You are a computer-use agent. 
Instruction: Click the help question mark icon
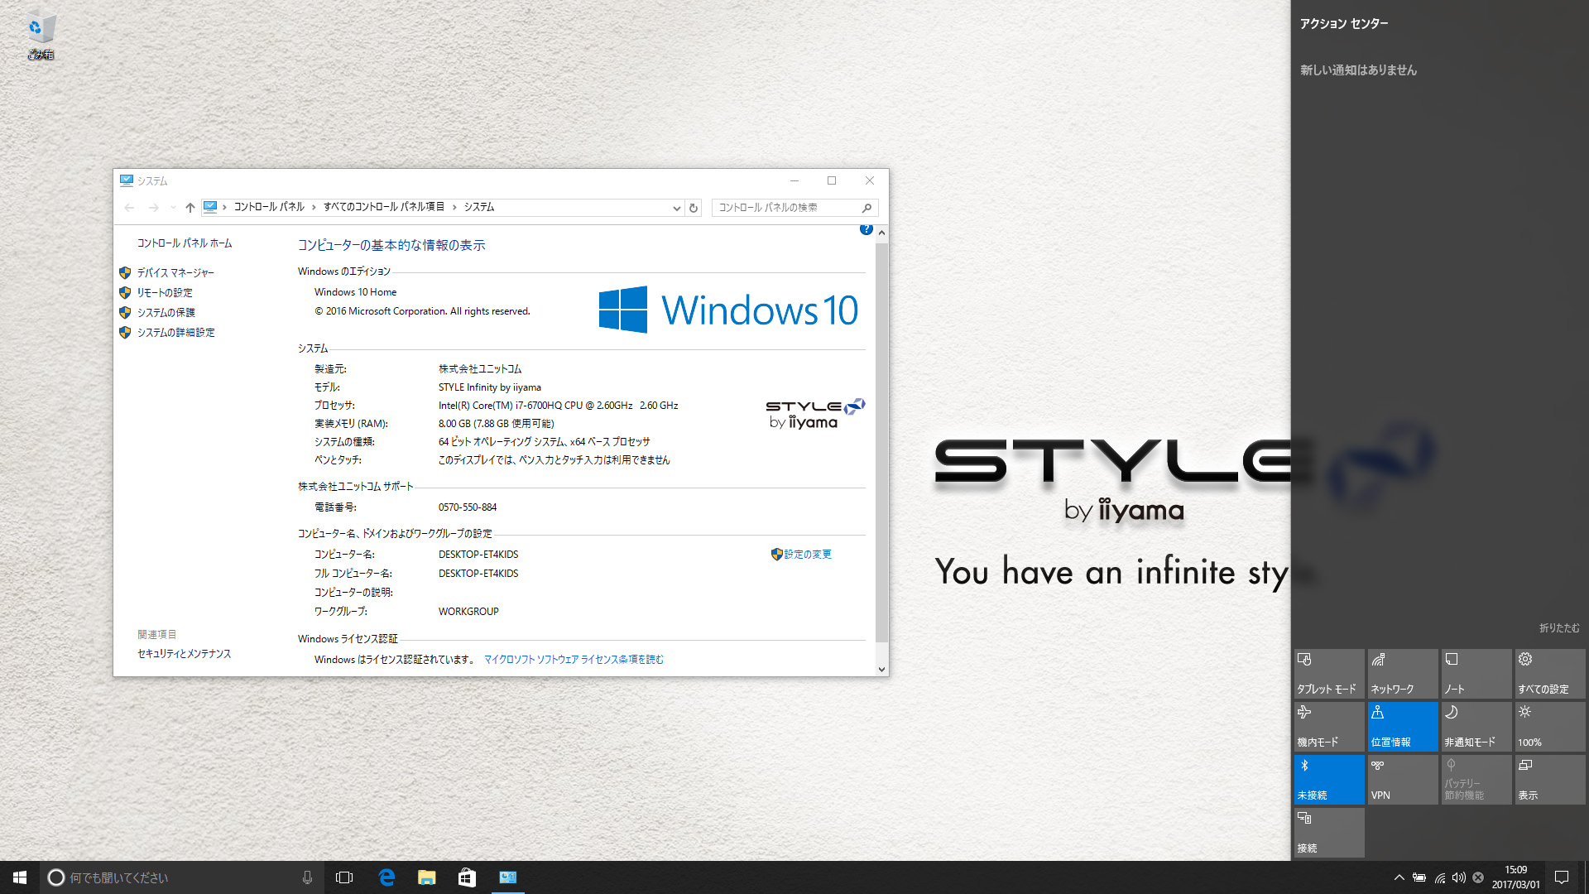[866, 229]
